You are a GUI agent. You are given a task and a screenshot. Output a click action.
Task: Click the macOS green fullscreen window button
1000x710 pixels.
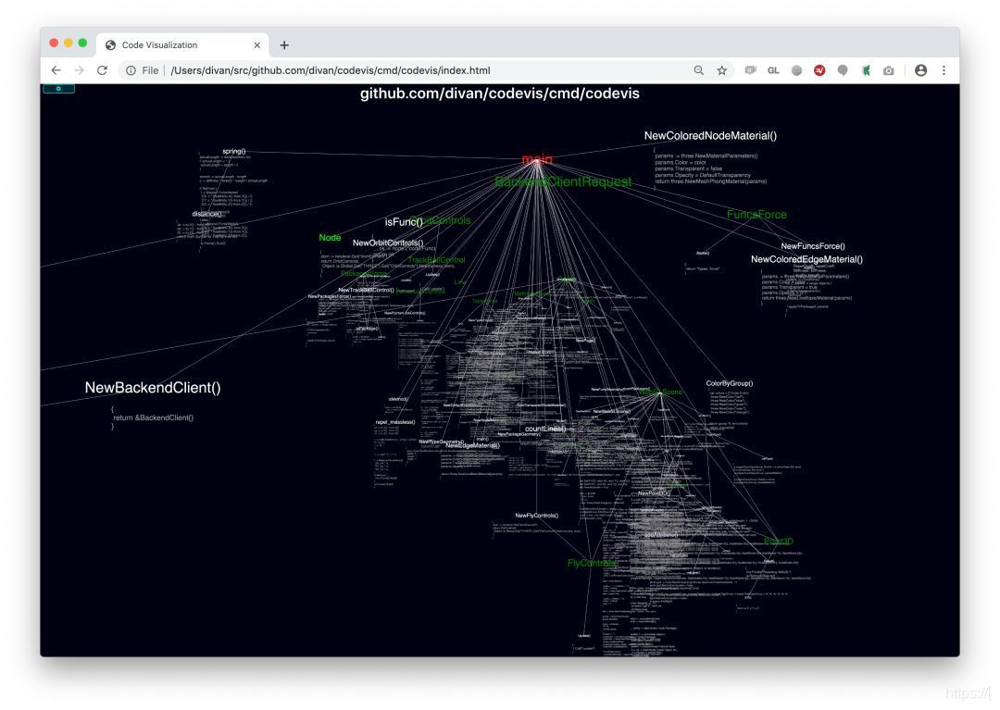pyautogui.click(x=83, y=44)
